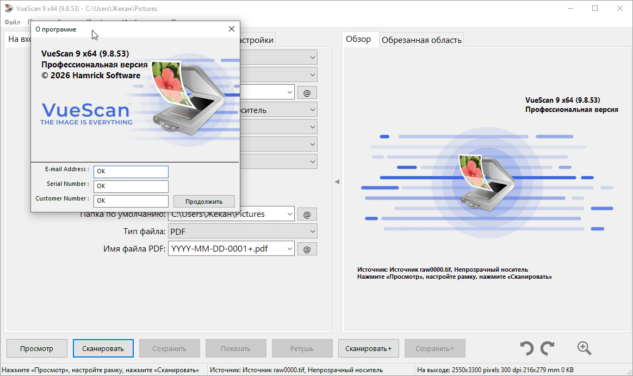633x376 pixels.
Task: Click the VueScan icon in the title bar
Action: coord(9,9)
